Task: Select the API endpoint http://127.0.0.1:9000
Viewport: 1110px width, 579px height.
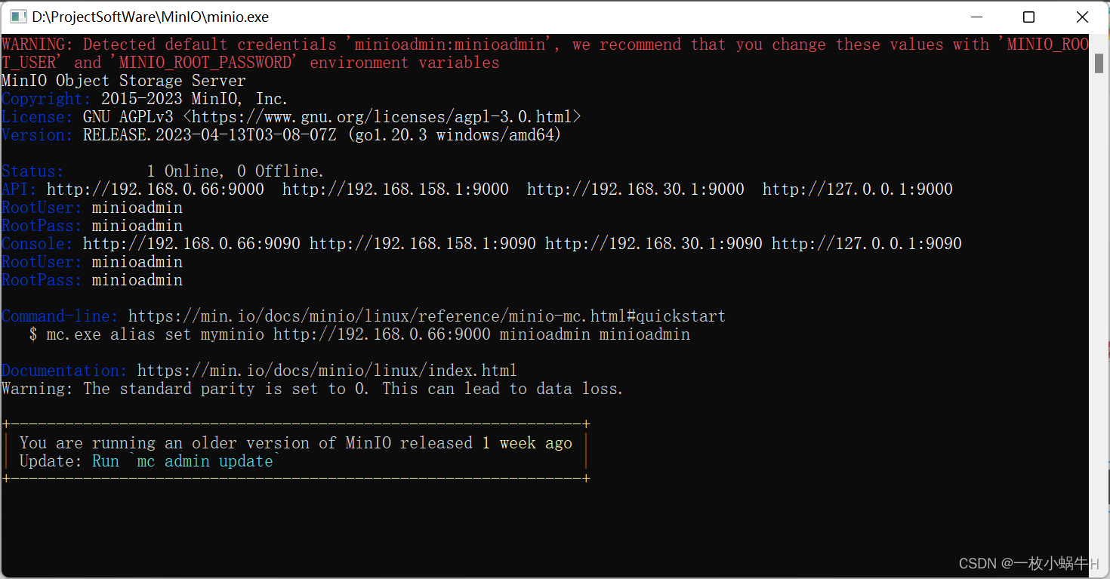Action: (858, 189)
